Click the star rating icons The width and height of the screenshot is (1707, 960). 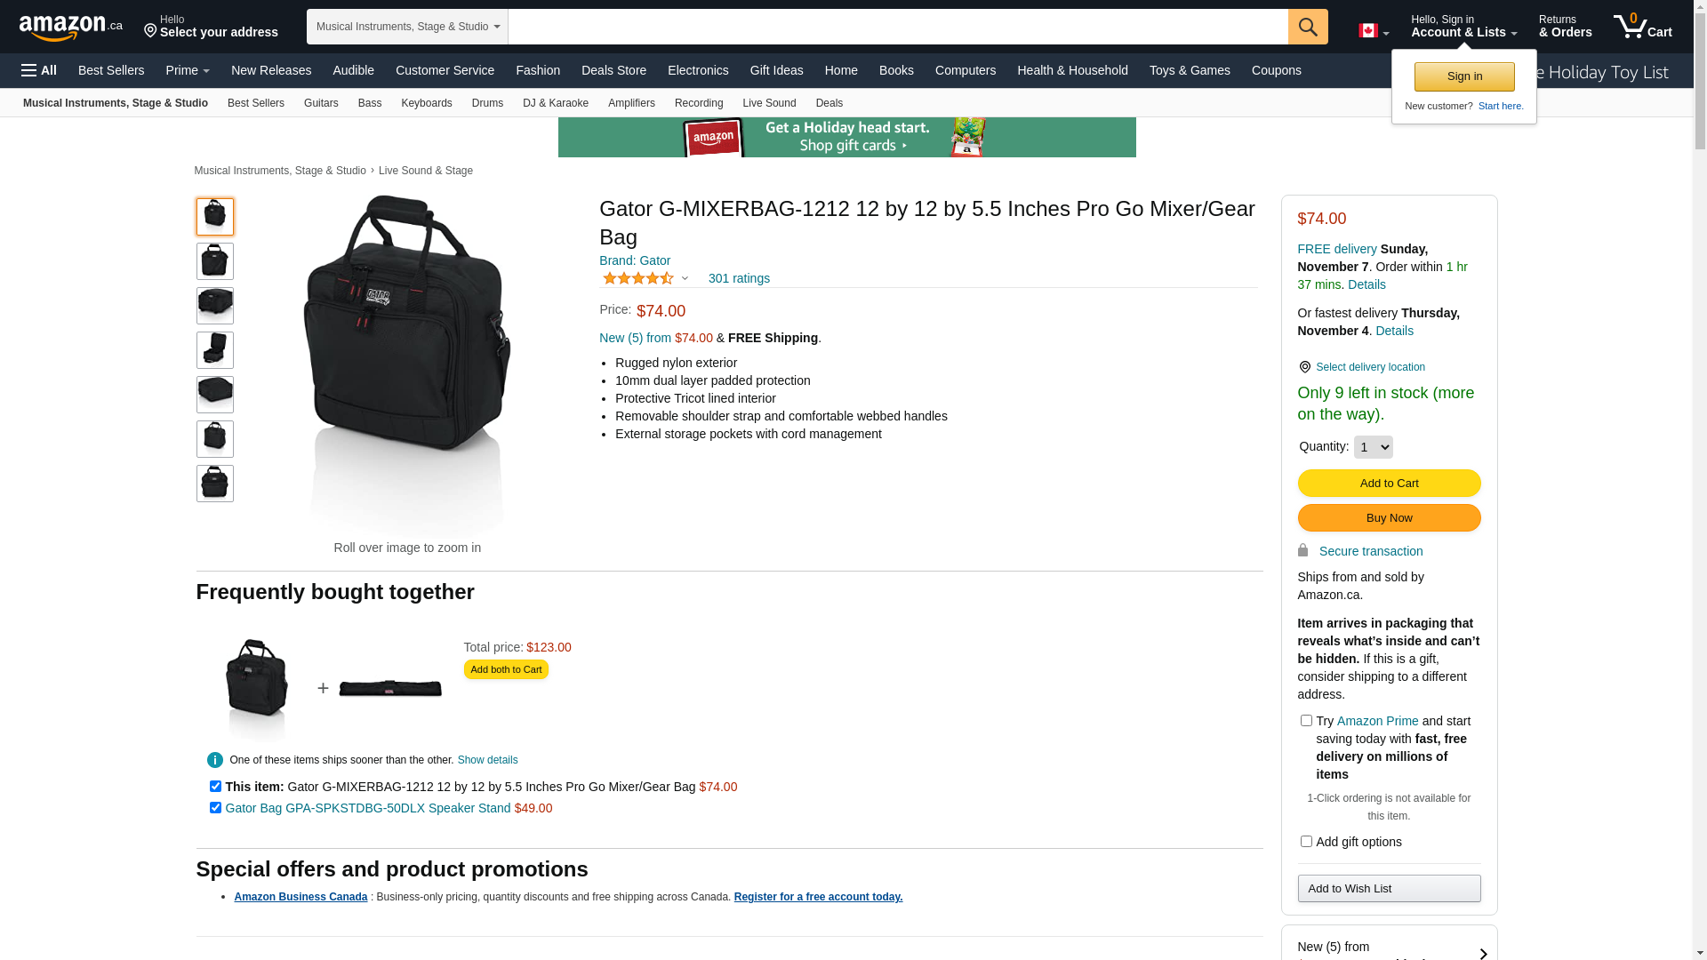click(638, 279)
